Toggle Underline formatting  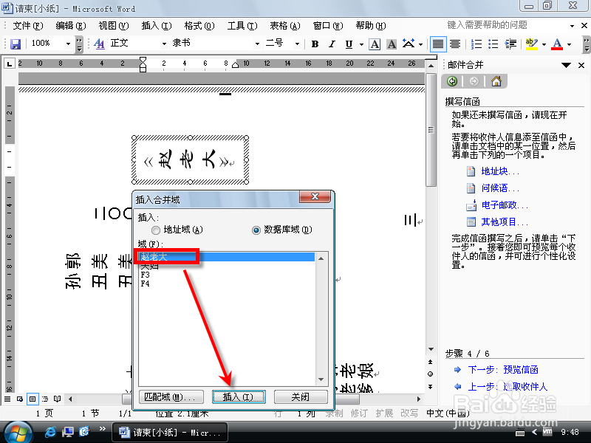click(x=349, y=44)
